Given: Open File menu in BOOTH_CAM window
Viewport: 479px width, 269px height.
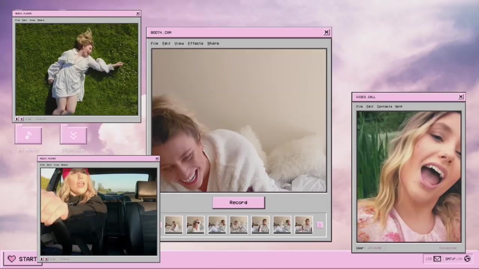Looking at the screenshot, I should tap(154, 43).
